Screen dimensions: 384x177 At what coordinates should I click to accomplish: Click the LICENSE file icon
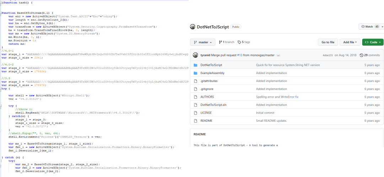[x=196, y=113]
